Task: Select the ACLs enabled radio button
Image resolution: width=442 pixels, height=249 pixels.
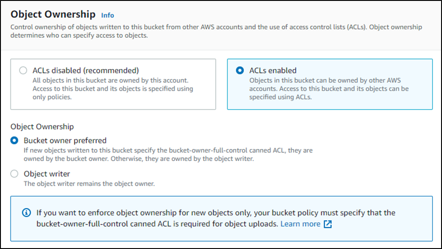Action: tap(240, 70)
